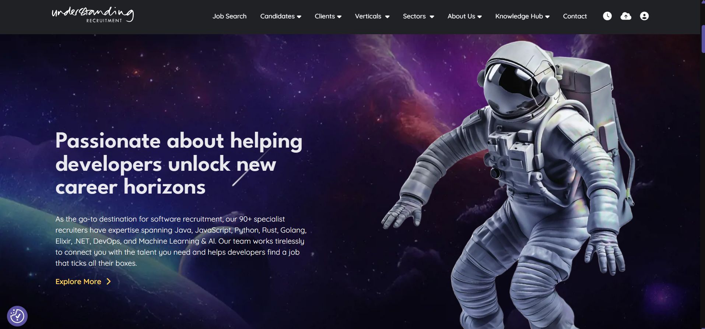The width and height of the screenshot is (705, 329).
Task: Open the Clients menu item
Action: tap(325, 16)
